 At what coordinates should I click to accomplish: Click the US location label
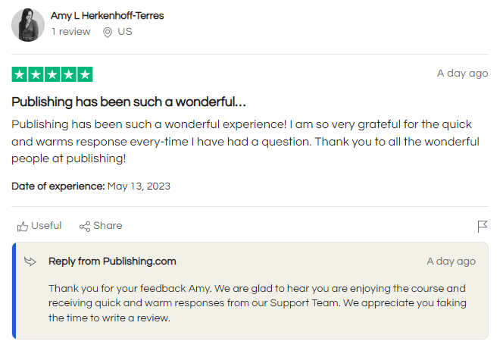tap(125, 32)
